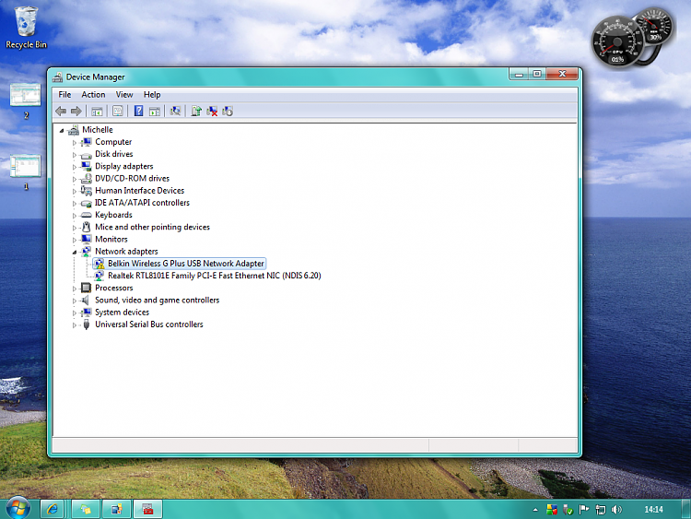Image resolution: width=691 pixels, height=519 pixels.
Task: Open the CPU meter desktop gadget
Action: click(618, 42)
